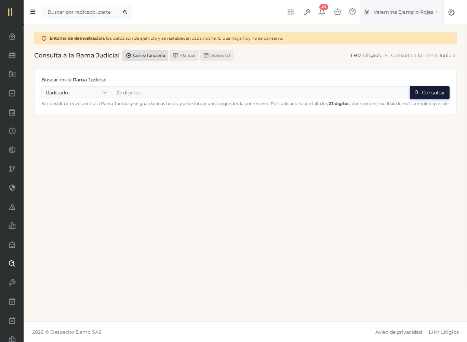Open LHM Litigios footer link
Viewport: 467px width, 342px height.
[x=444, y=332]
